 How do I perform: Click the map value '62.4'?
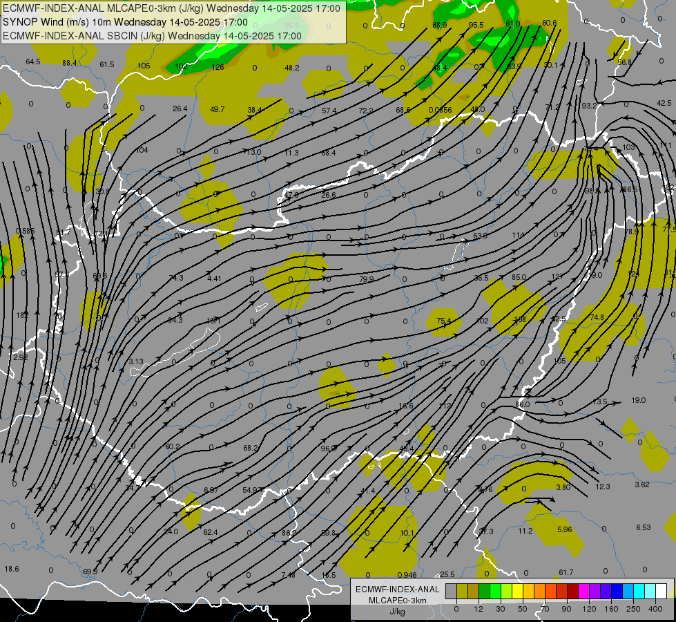[x=211, y=532]
